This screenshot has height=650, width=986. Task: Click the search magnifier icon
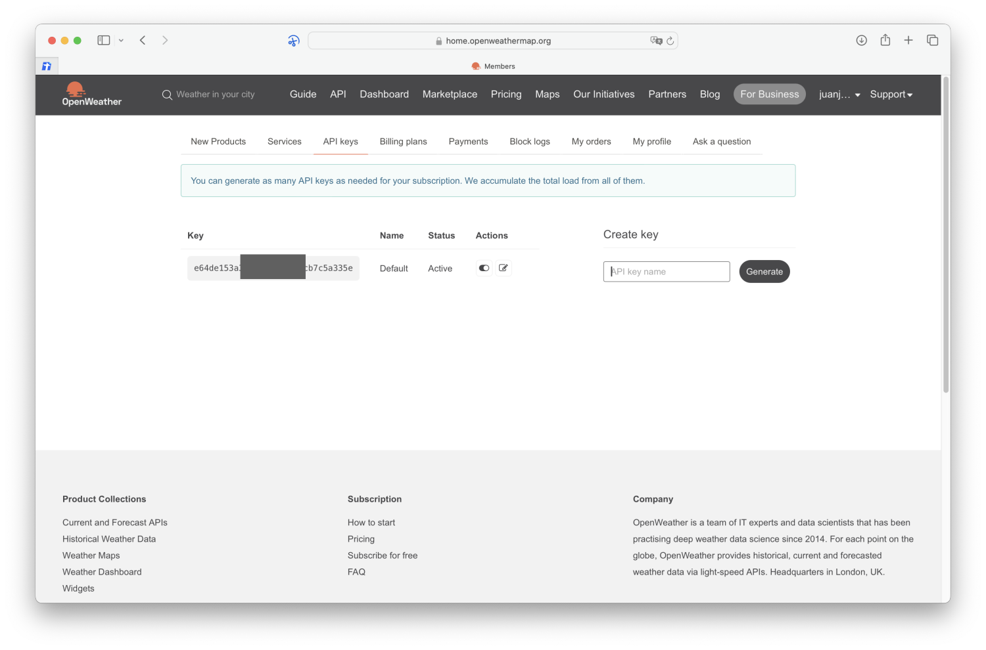click(x=167, y=95)
